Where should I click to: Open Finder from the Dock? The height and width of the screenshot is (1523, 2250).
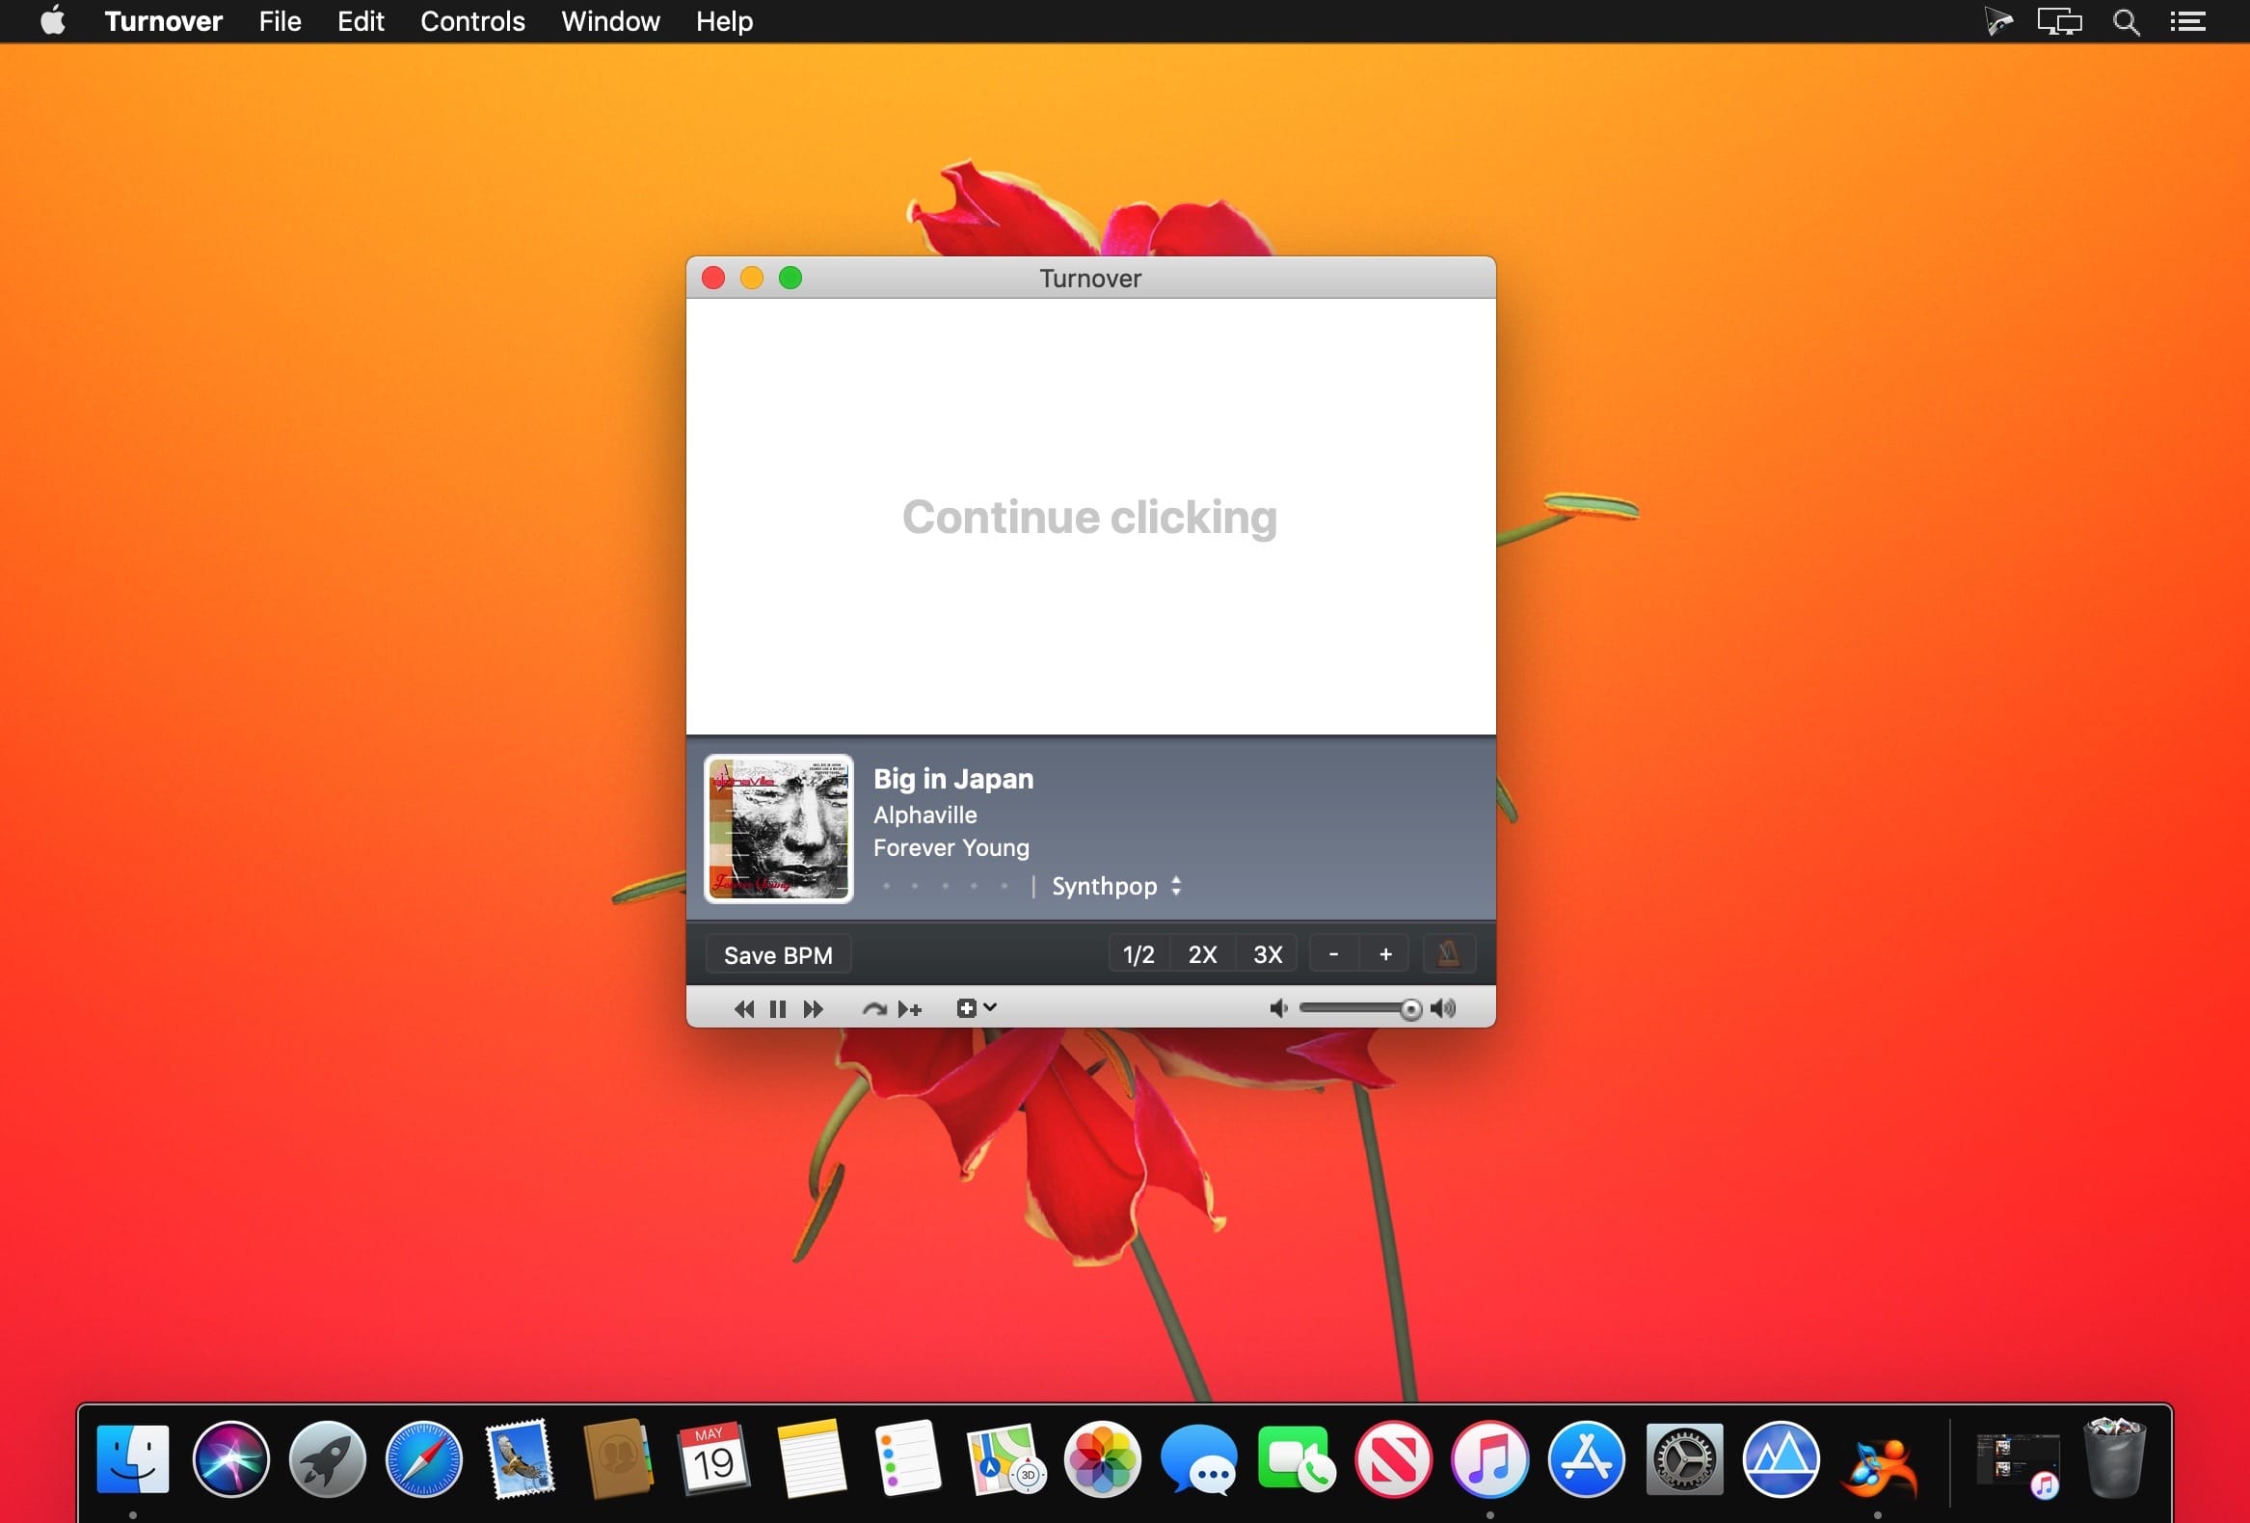(x=133, y=1459)
